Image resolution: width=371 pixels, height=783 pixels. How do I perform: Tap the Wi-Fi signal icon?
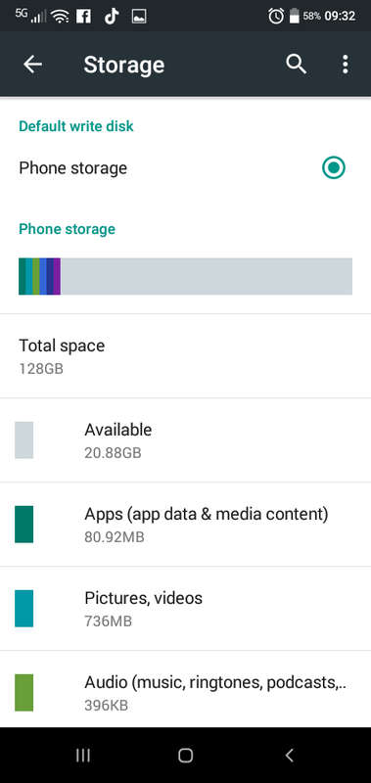61,17
